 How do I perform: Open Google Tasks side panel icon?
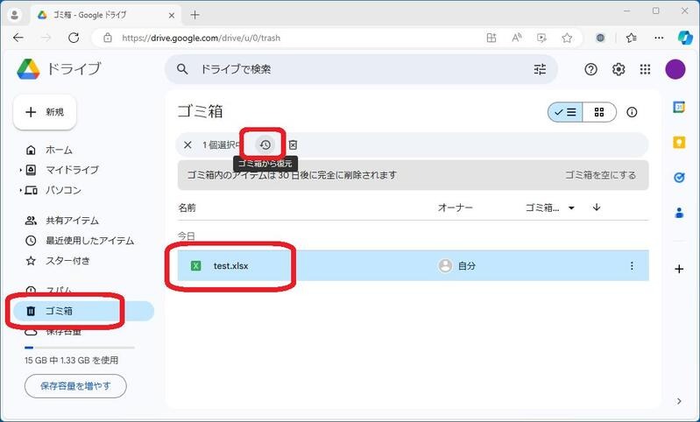pyautogui.click(x=679, y=178)
